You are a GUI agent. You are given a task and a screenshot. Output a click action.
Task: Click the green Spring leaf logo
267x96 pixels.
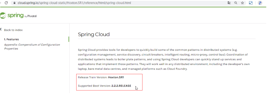point(3,16)
